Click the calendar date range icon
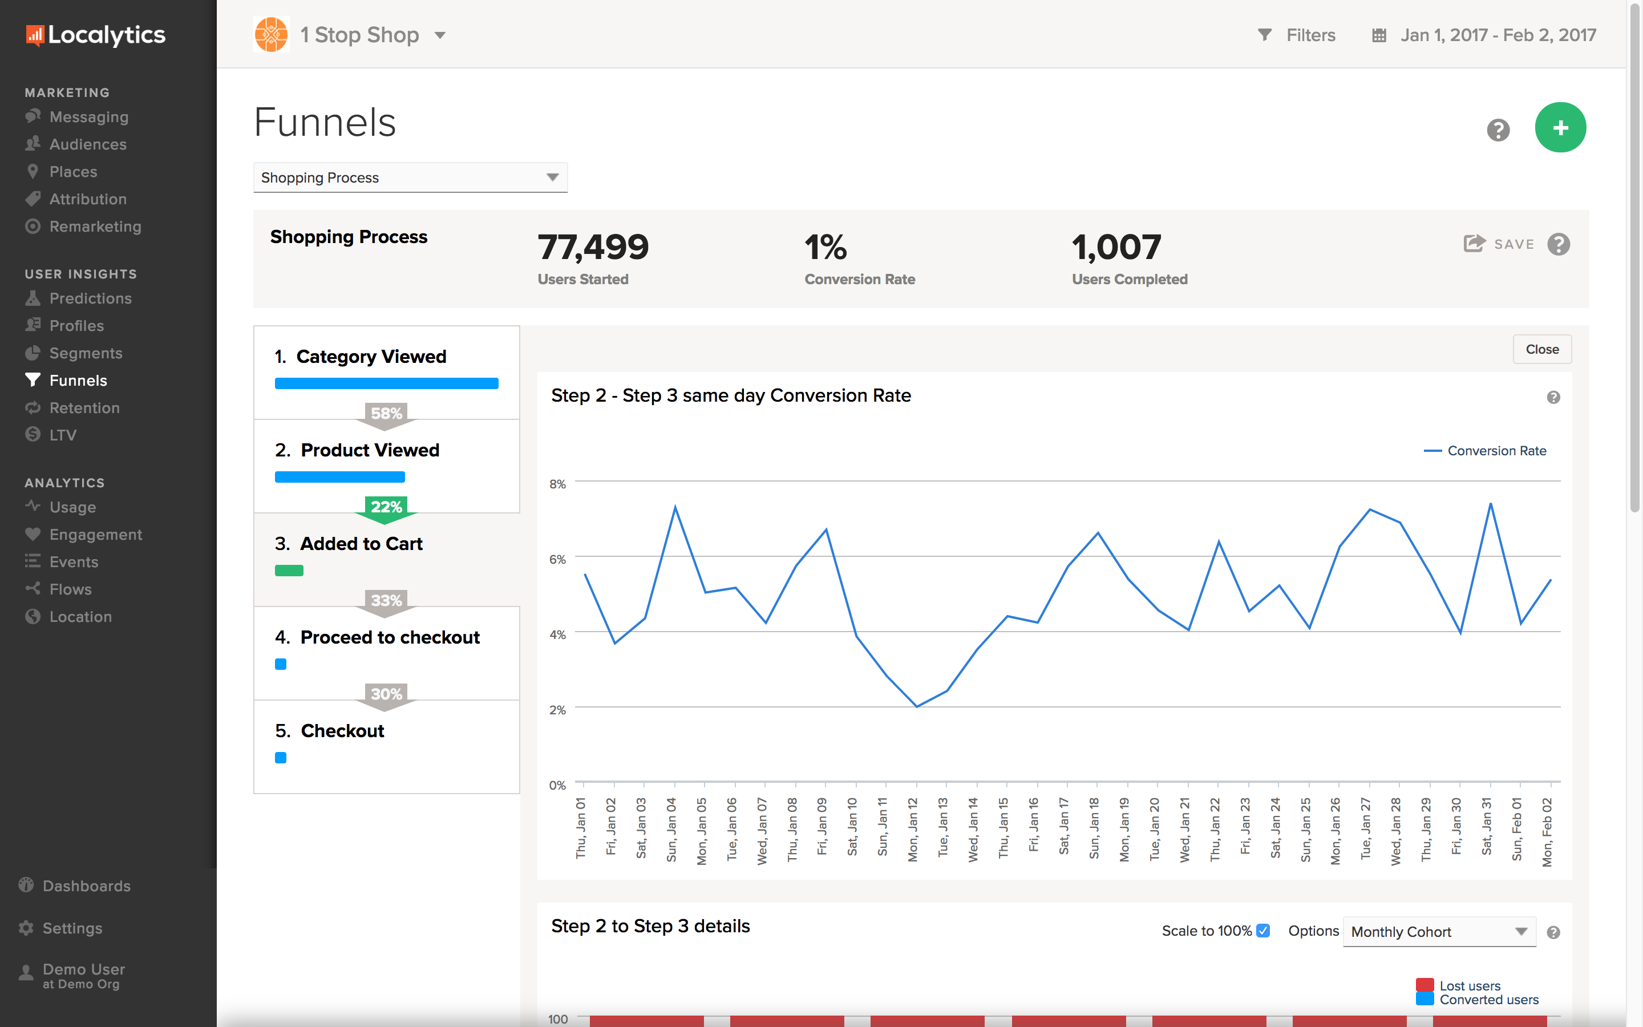 click(x=1378, y=35)
